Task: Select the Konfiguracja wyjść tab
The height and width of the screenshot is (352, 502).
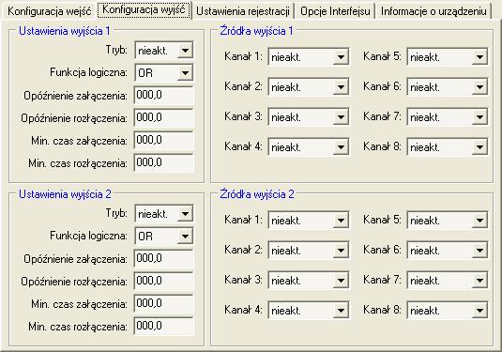Action: 144,10
